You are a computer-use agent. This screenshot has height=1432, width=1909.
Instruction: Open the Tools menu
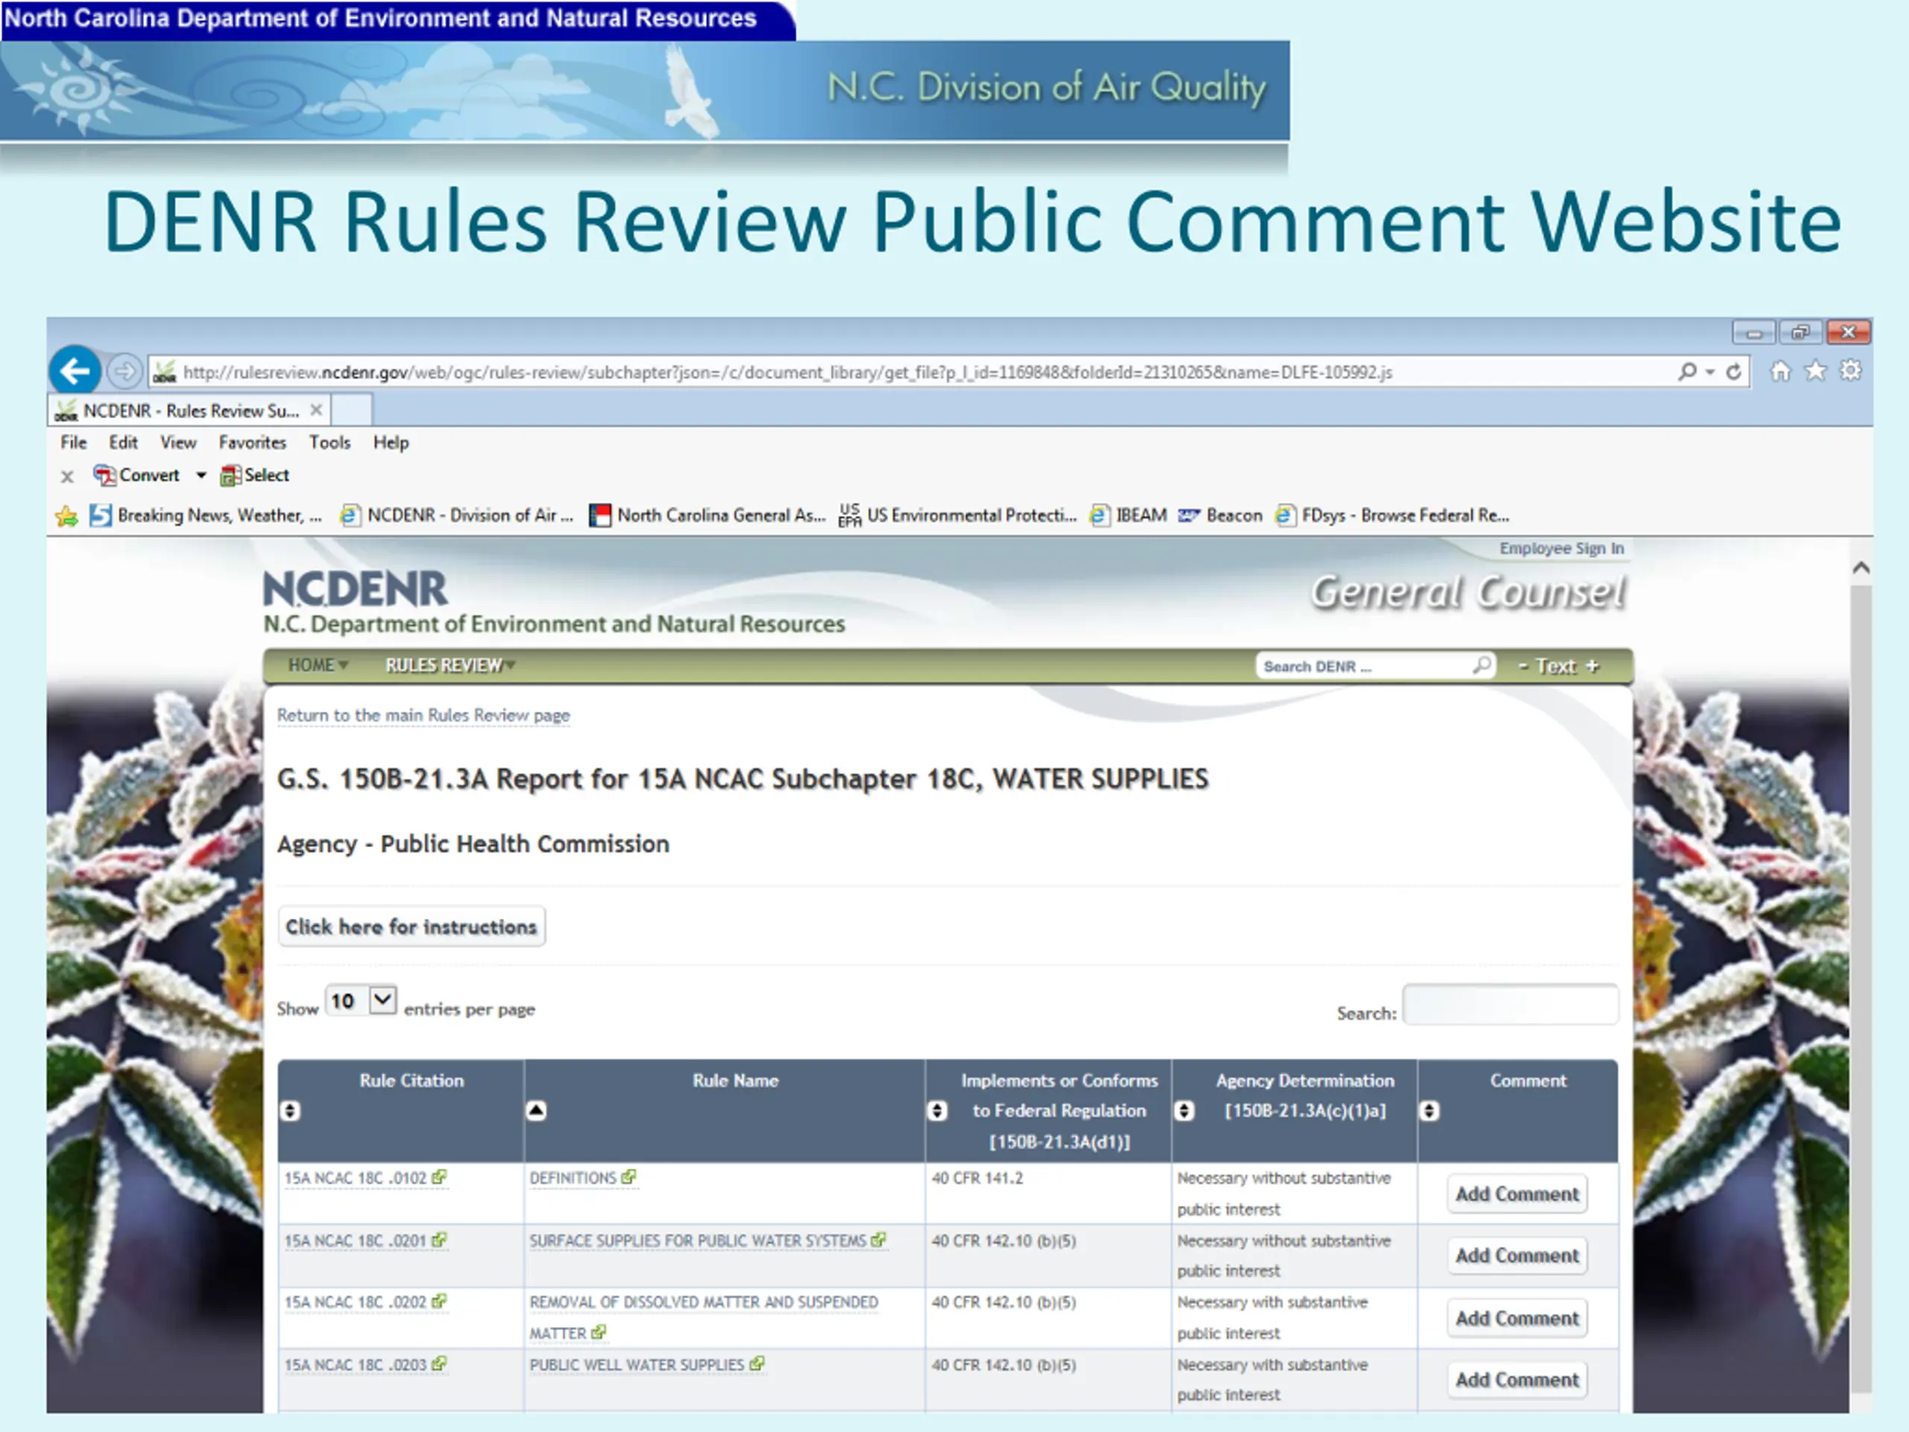coord(330,443)
